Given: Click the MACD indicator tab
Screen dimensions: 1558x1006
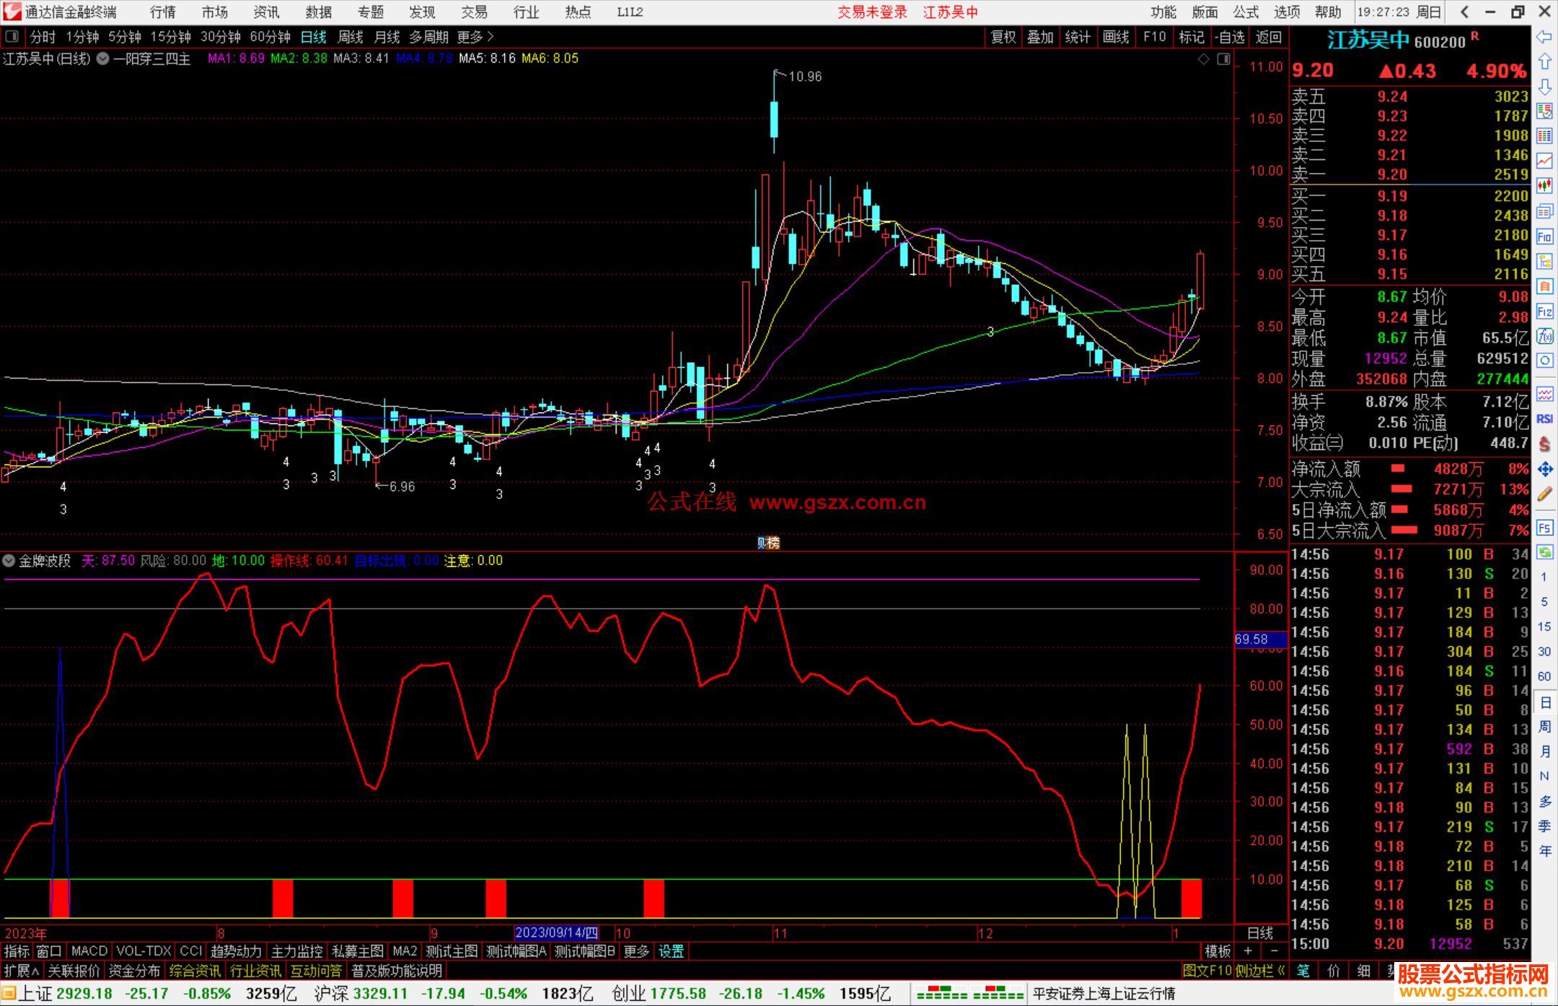Looking at the screenshot, I should (x=89, y=951).
